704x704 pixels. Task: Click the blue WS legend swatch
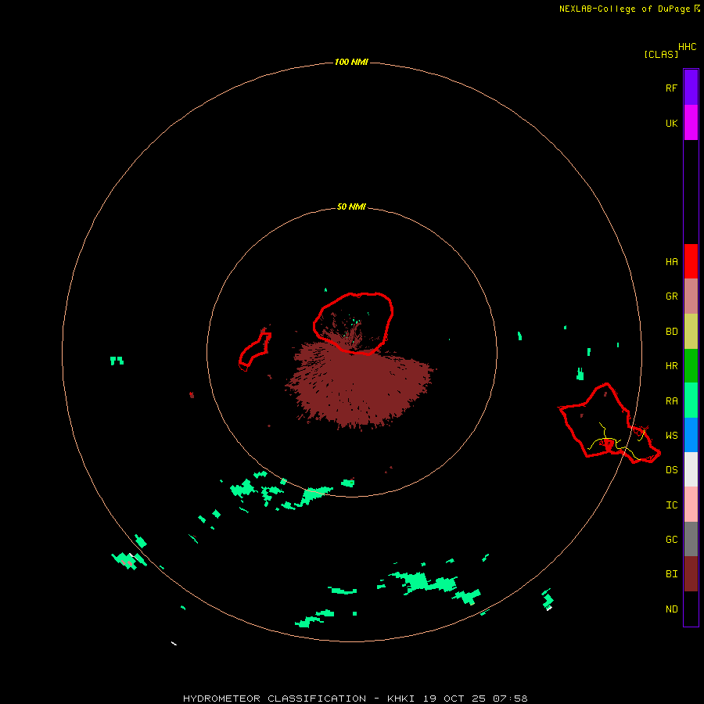pyautogui.click(x=691, y=435)
